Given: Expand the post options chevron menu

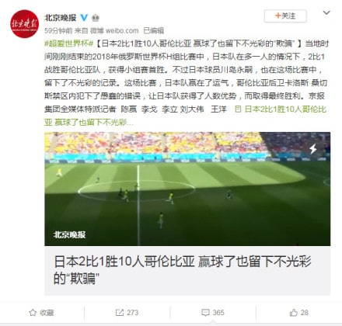Looking at the screenshot, I should tap(326, 12).
